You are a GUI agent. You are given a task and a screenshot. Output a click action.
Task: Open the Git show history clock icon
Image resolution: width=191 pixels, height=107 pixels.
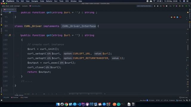click(x=180, y=6)
